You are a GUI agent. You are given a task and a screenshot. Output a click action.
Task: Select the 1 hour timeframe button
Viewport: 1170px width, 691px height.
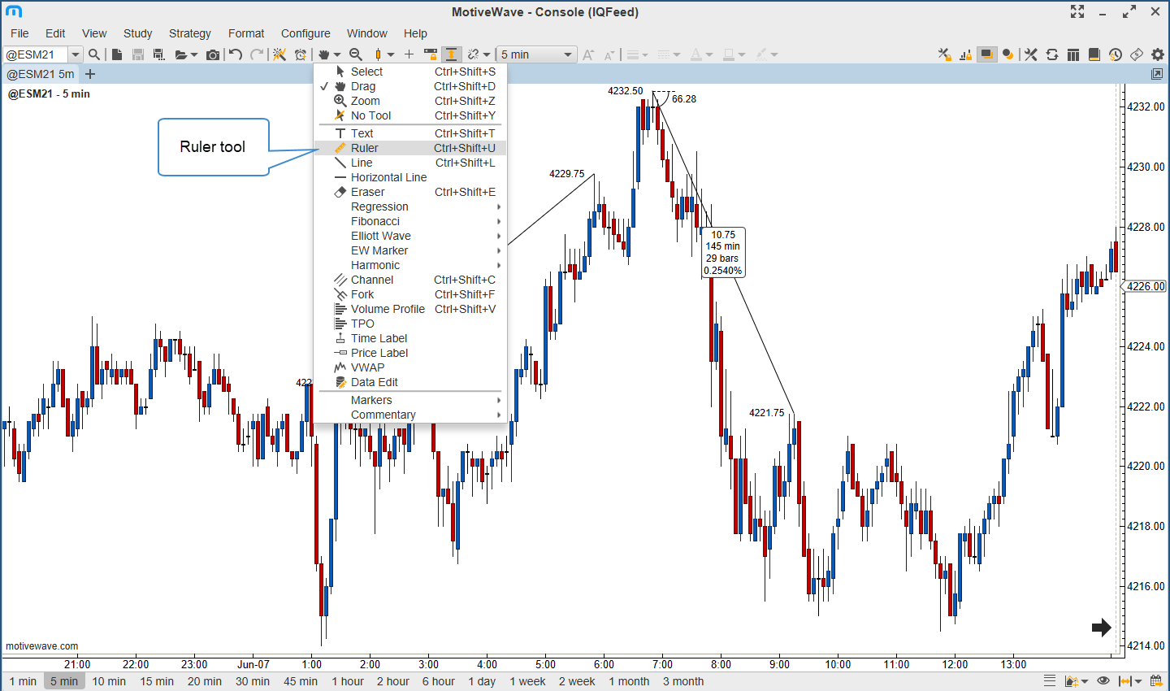pos(348,681)
